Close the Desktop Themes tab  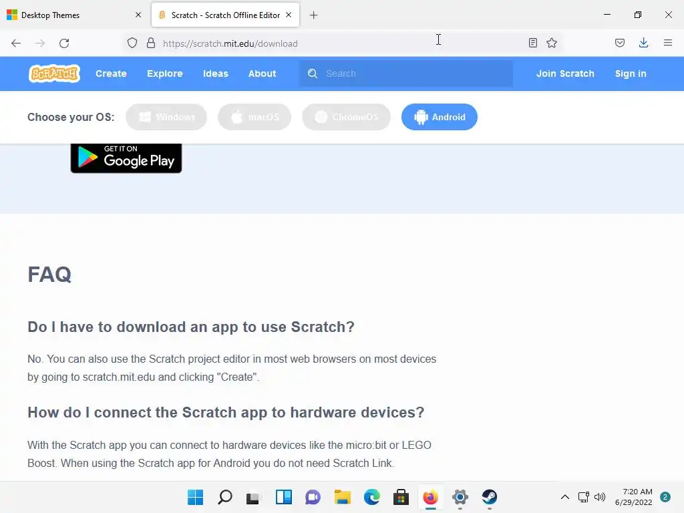tap(138, 15)
